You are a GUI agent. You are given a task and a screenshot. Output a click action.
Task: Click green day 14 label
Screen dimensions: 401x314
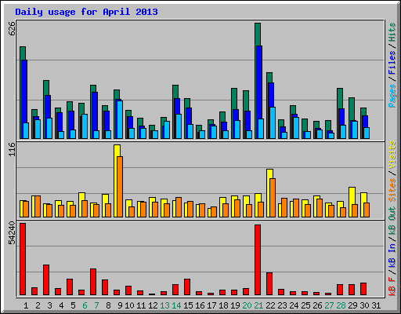pyautogui.click(x=176, y=305)
